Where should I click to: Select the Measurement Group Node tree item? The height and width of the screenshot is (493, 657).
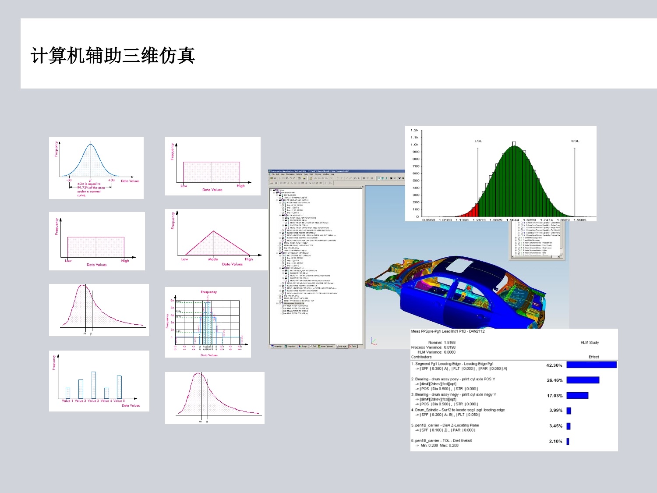pyautogui.click(x=294, y=303)
